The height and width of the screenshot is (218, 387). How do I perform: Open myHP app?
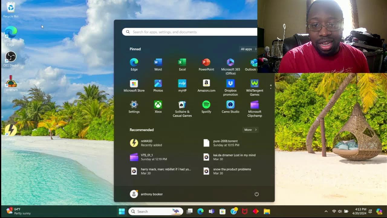182,86
